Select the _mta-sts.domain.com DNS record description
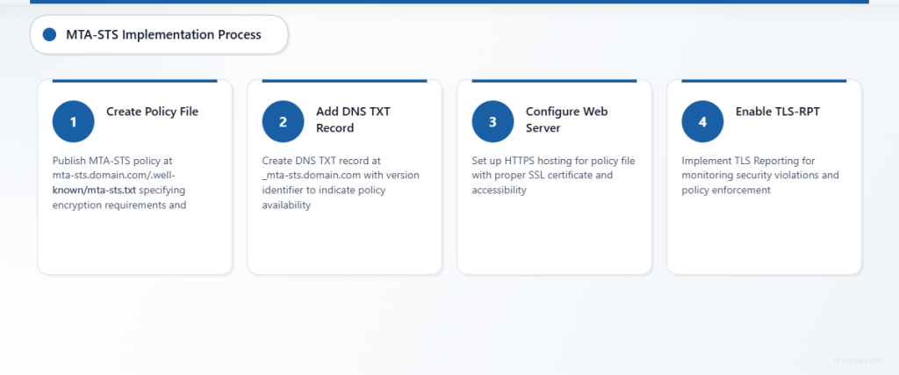 (341, 183)
